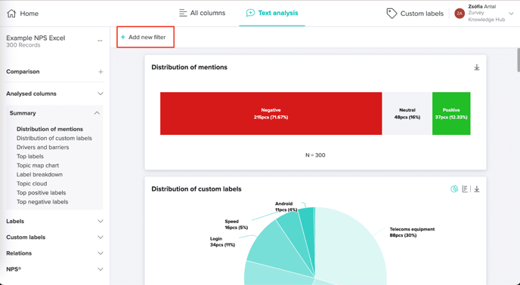The image size is (520, 285).
Task: Download the Distribution of custom labels chart
Action: point(477,189)
